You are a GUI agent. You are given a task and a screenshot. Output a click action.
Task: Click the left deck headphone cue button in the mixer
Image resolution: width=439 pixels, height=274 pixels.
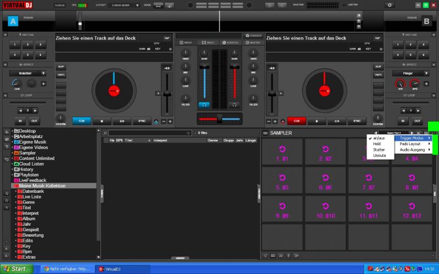[x=204, y=104]
